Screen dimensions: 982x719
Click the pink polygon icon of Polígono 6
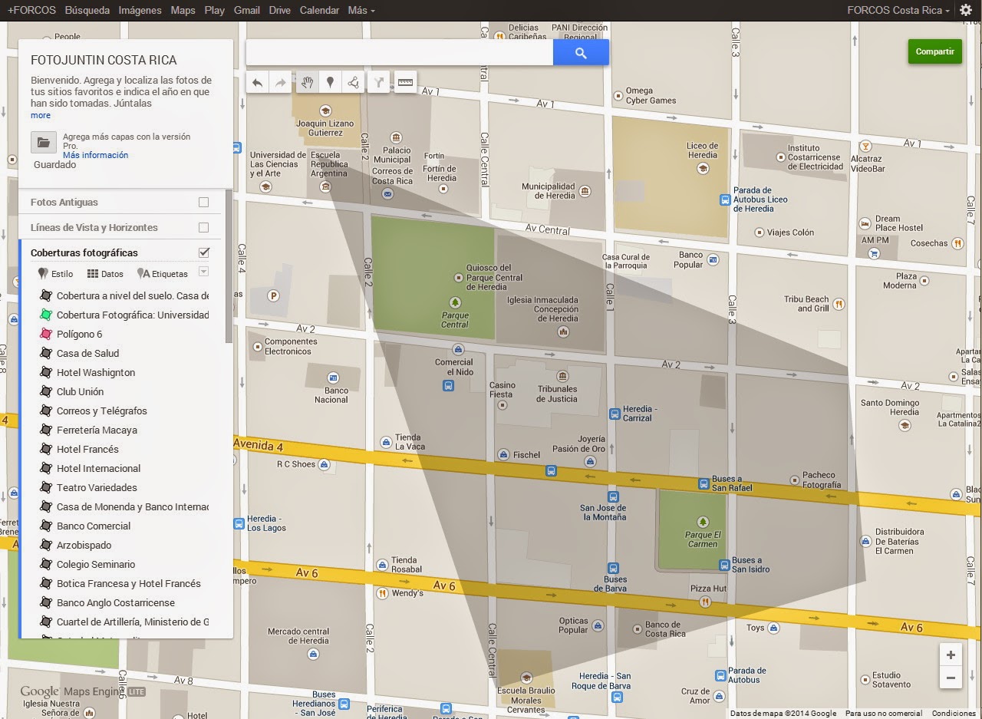pos(45,334)
